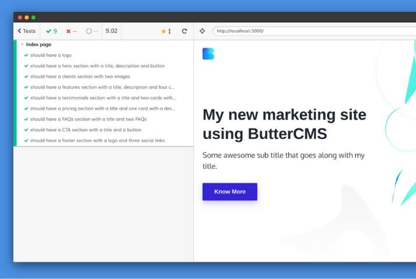Click the rerun tests reload icon
Image resolution: width=416 pixels, height=279 pixels.
tap(184, 31)
